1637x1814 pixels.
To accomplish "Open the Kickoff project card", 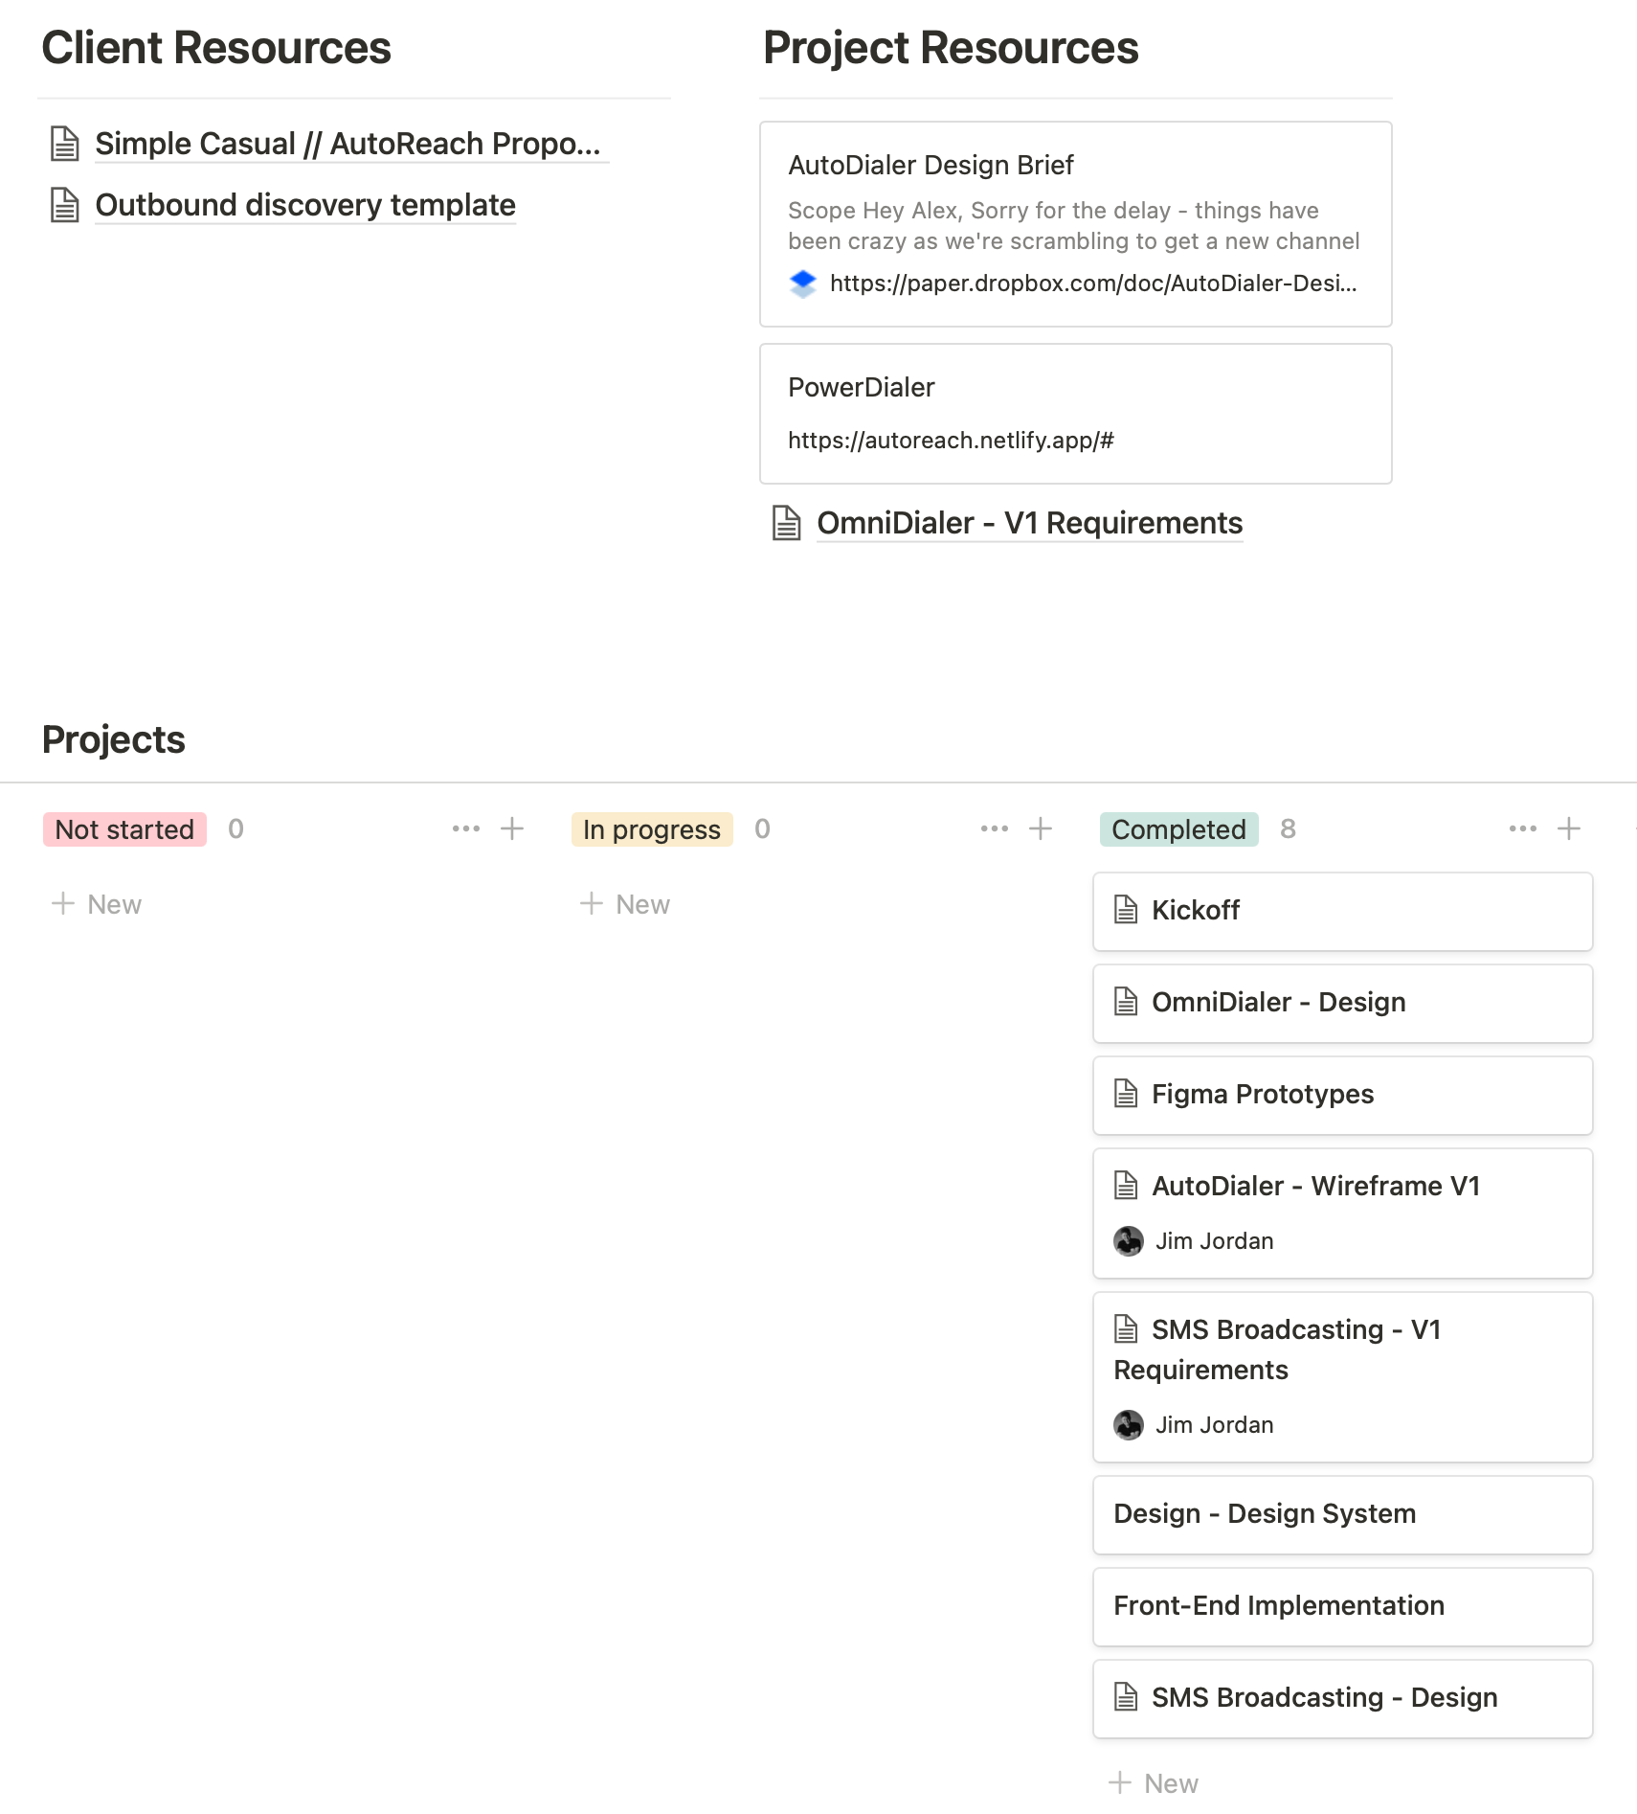I will tap(1342, 911).
